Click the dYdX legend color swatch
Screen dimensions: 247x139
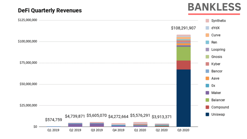207,28
